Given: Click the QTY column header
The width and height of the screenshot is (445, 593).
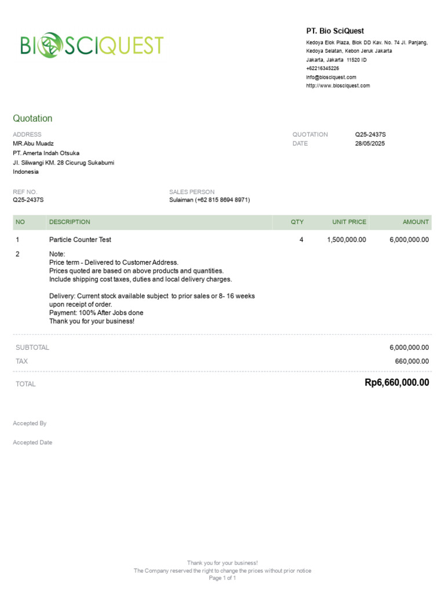Looking at the screenshot, I should pos(297,222).
